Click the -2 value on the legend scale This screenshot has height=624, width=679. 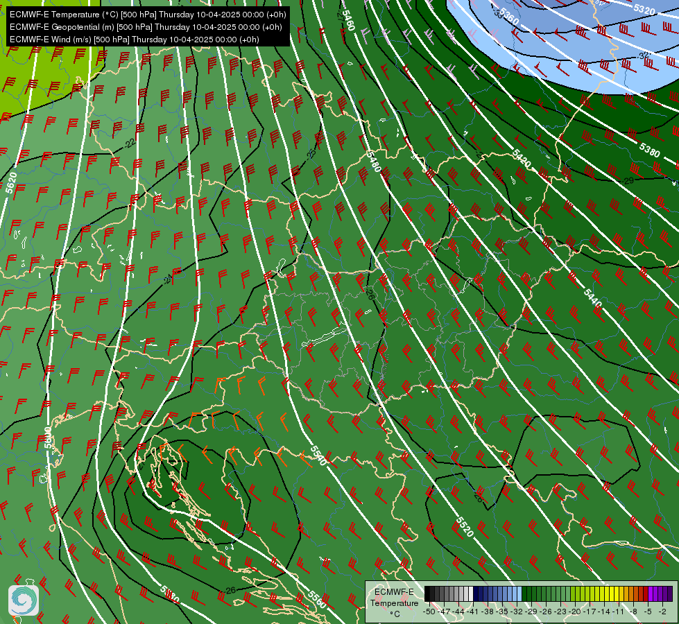[662, 612]
